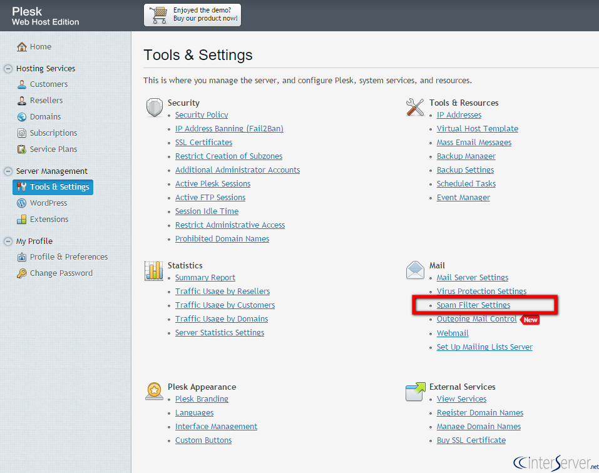Open Spam Filter Settings
Viewport: 599px width, 473px height.
[x=474, y=305]
